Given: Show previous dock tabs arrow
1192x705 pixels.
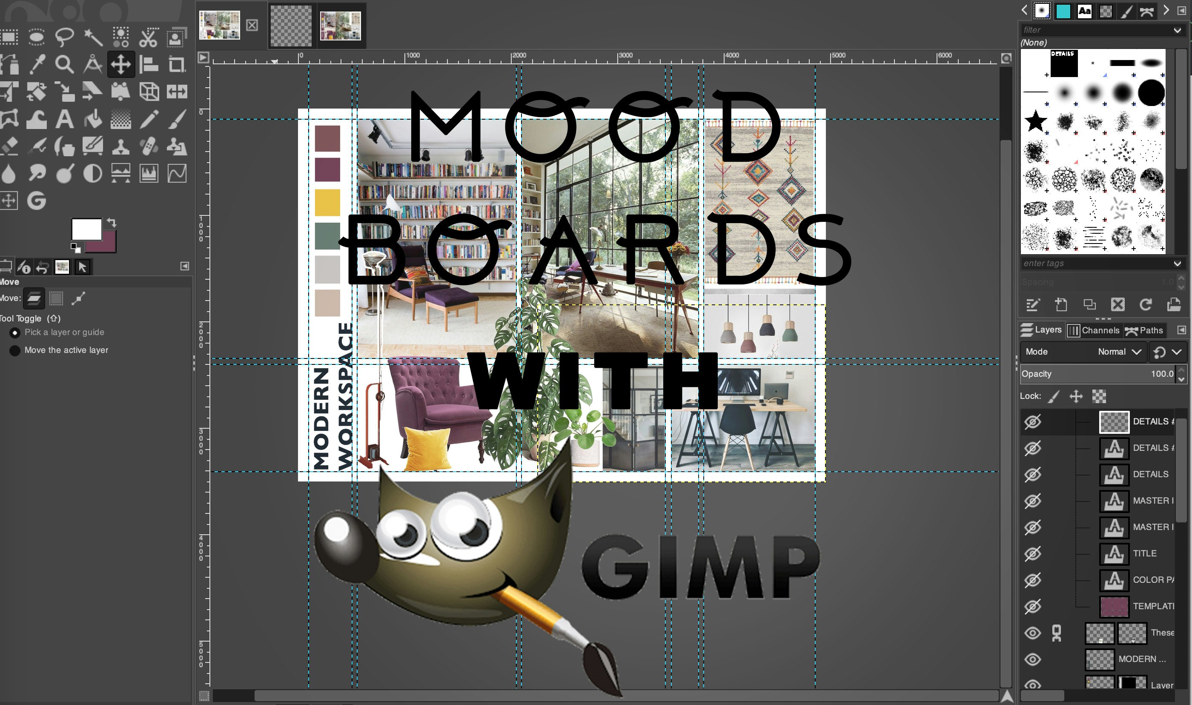Looking at the screenshot, I should coord(1024,11).
